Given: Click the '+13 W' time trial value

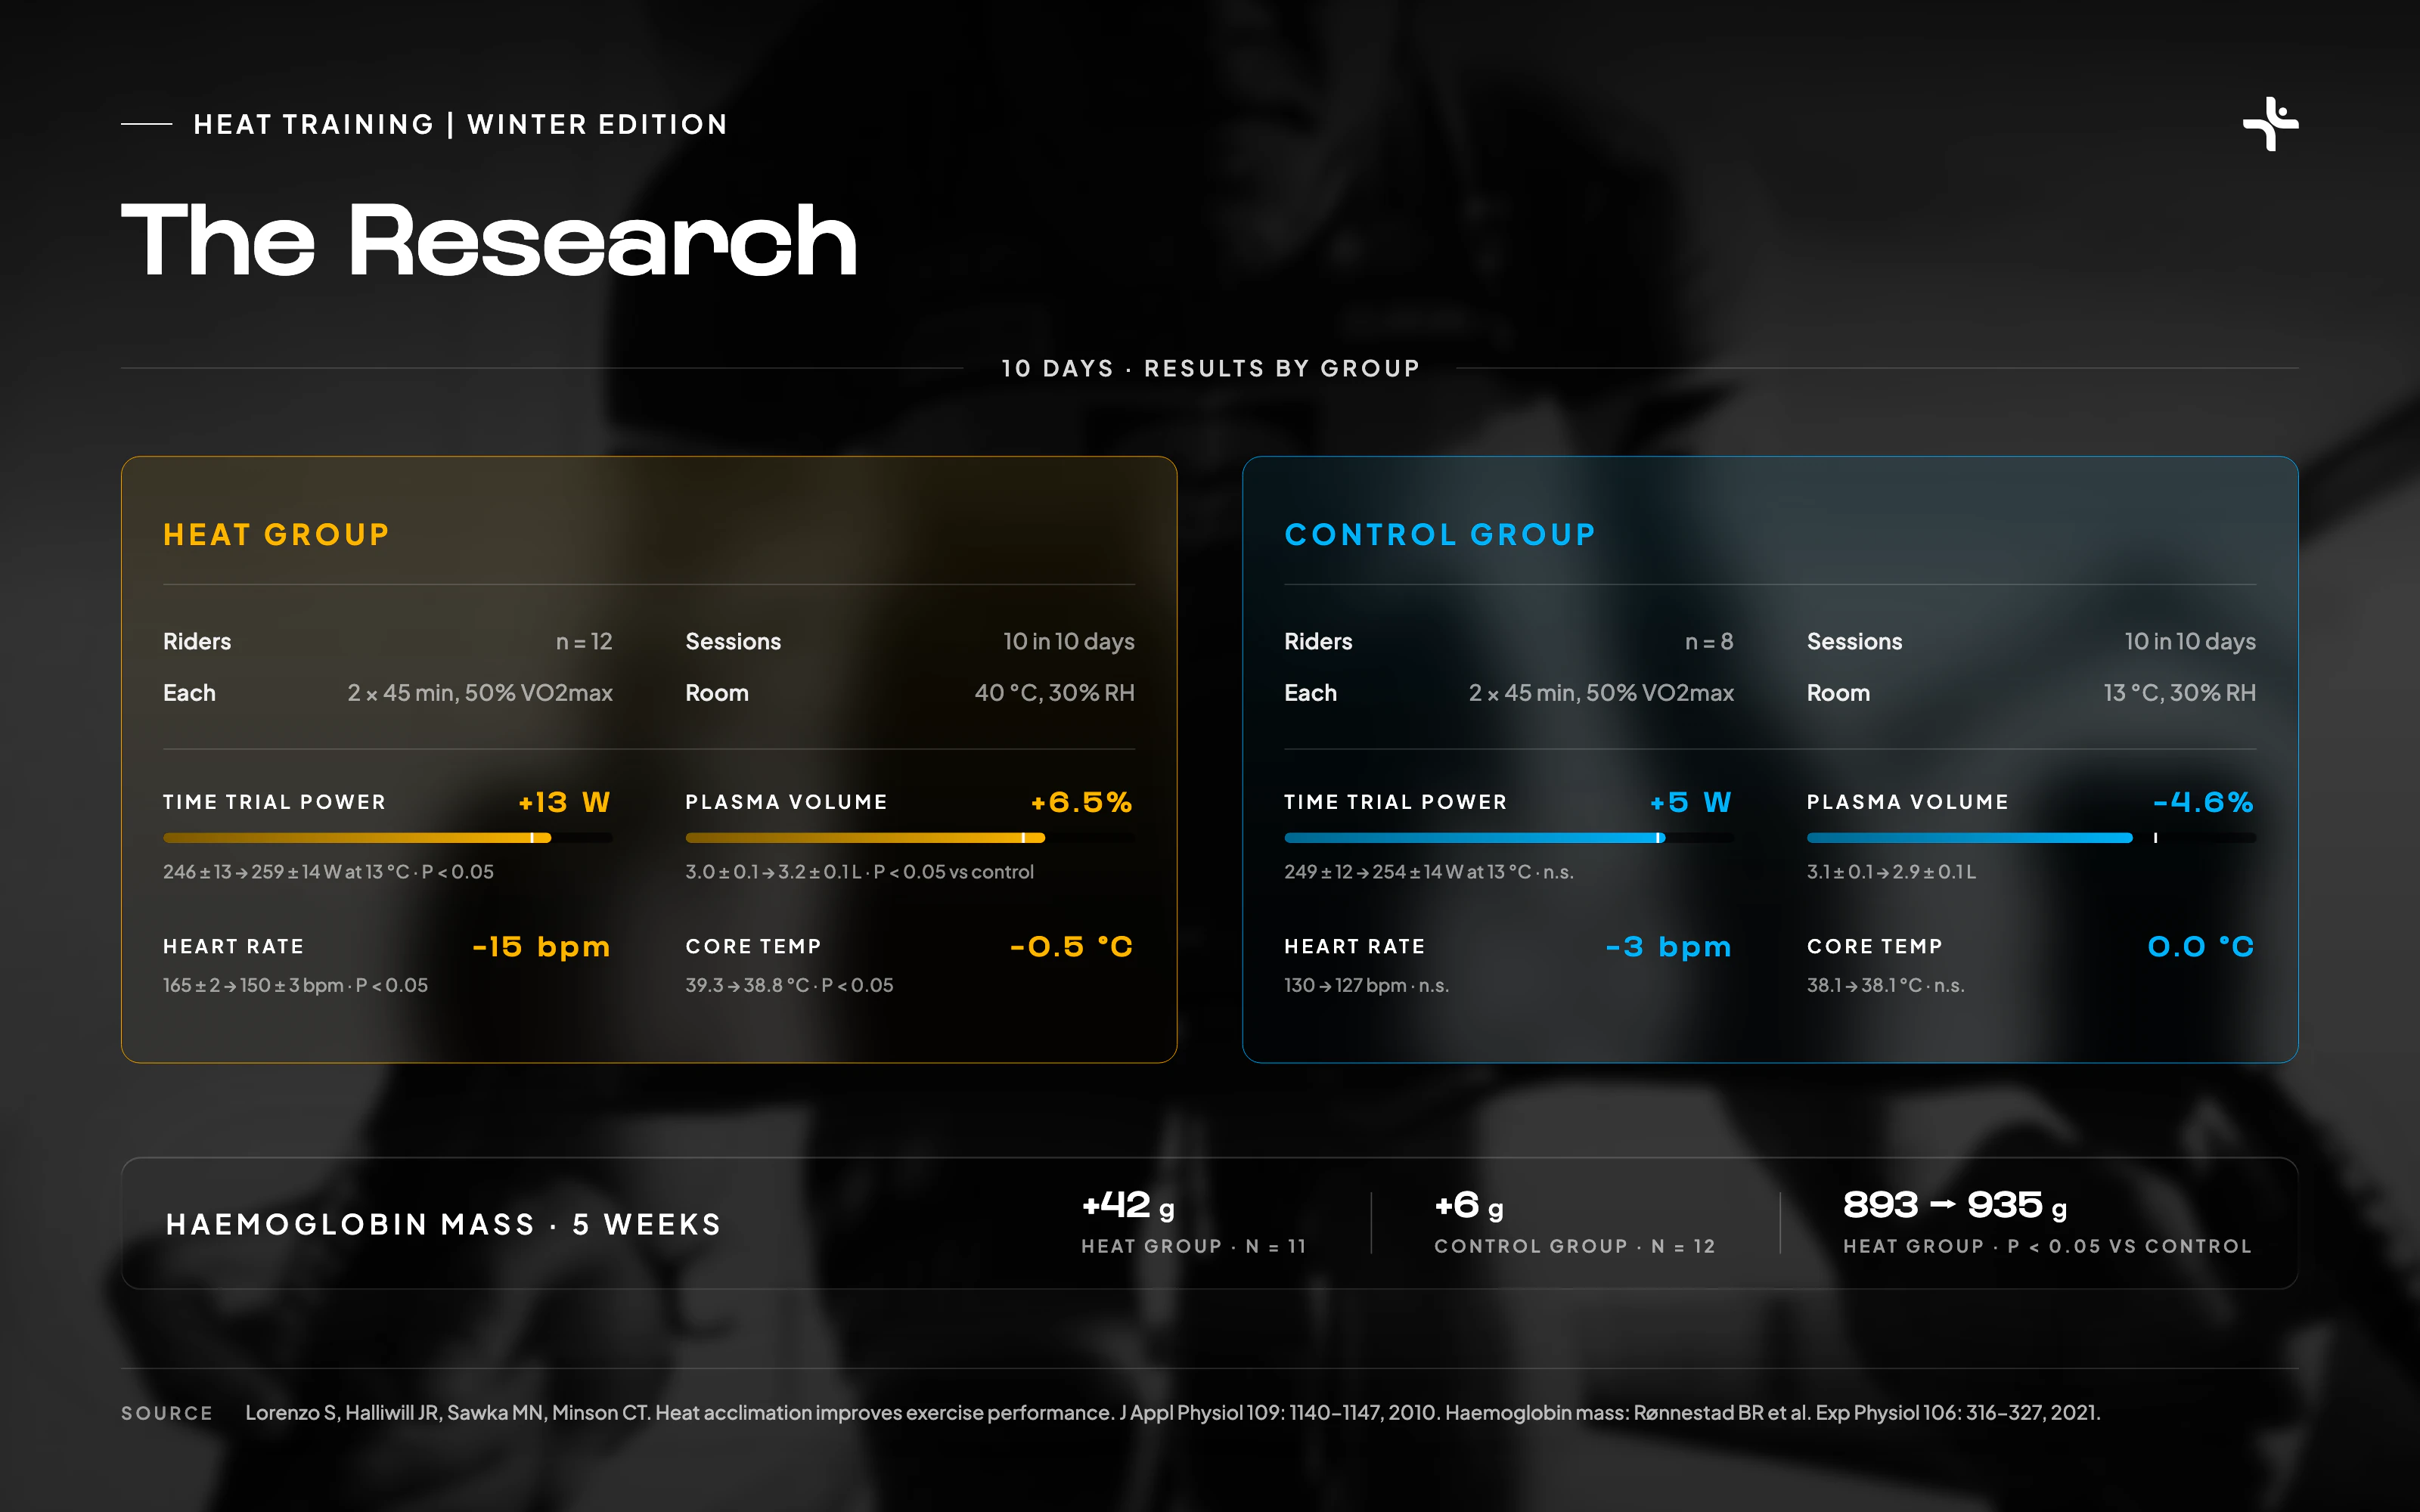Looking at the screenshot, I should point(564,802).
